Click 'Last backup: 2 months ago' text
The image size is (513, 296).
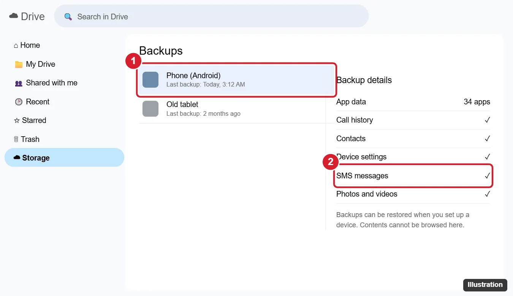pos(203,113)
